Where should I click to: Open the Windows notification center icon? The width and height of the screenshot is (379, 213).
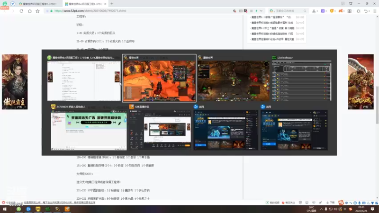coord(373,209)
